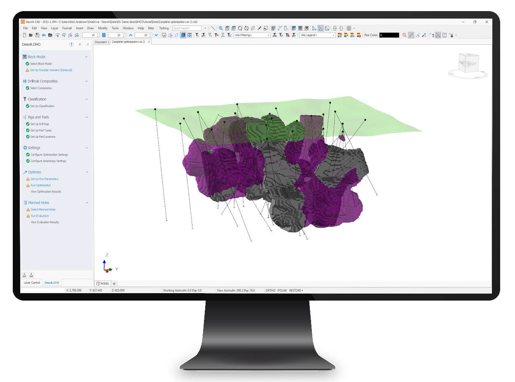515x382 pixels.
Task: Open the Pen Color swatch selector
Action: click(x=389, y=35)
